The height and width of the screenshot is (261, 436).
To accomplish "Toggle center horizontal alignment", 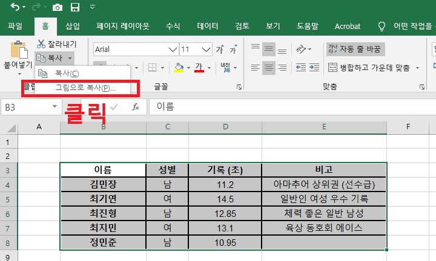I will click(269, 68).
